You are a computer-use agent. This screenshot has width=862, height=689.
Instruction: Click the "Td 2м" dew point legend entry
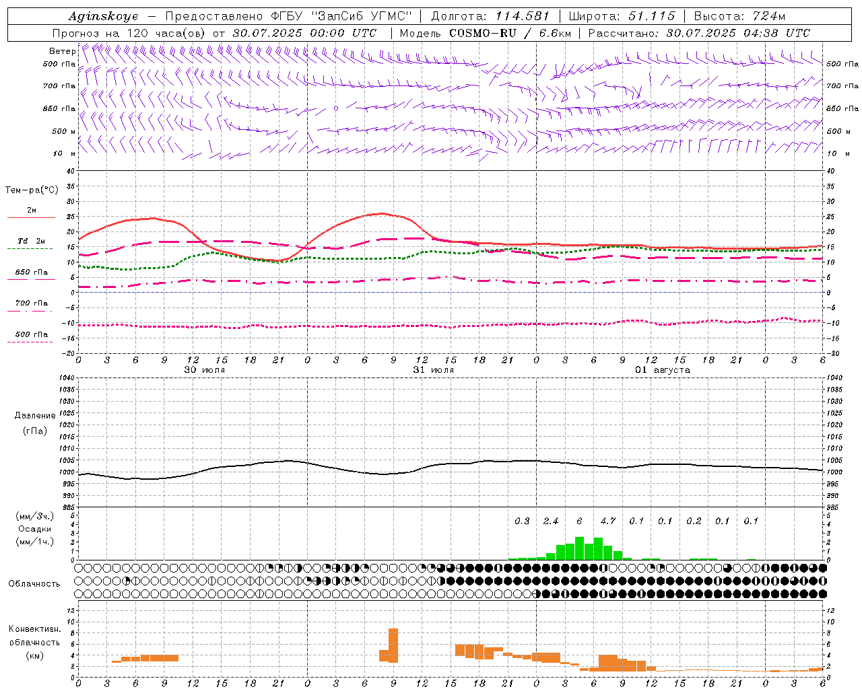(32, 241)
